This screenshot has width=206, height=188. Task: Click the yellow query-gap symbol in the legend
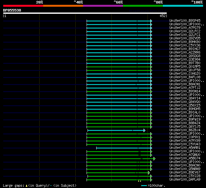(26, 185)
